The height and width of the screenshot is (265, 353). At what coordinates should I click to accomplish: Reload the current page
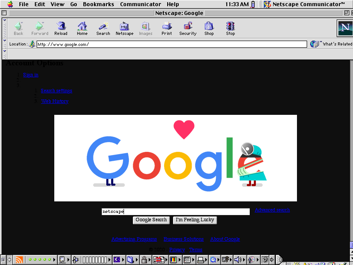[61, 29]
